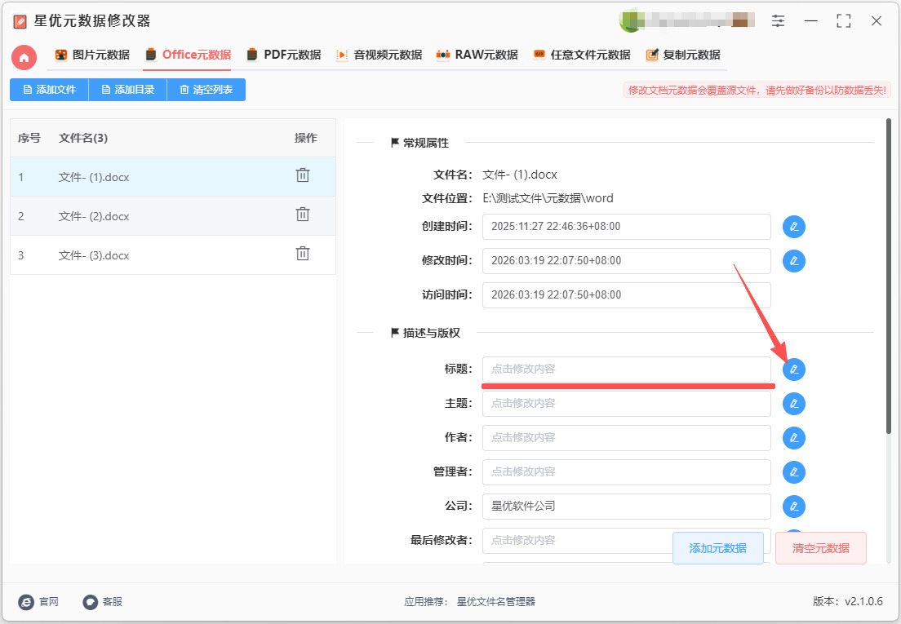Click file path E:\测试文件\元数据\word
The image size is (901, 624).
(548, 199)
